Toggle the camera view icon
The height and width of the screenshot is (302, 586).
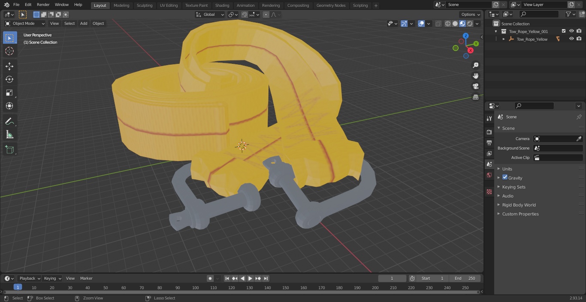click(x=475, y=87)
